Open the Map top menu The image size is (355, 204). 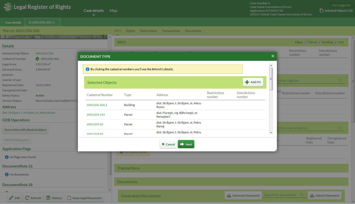pos(113,11)
